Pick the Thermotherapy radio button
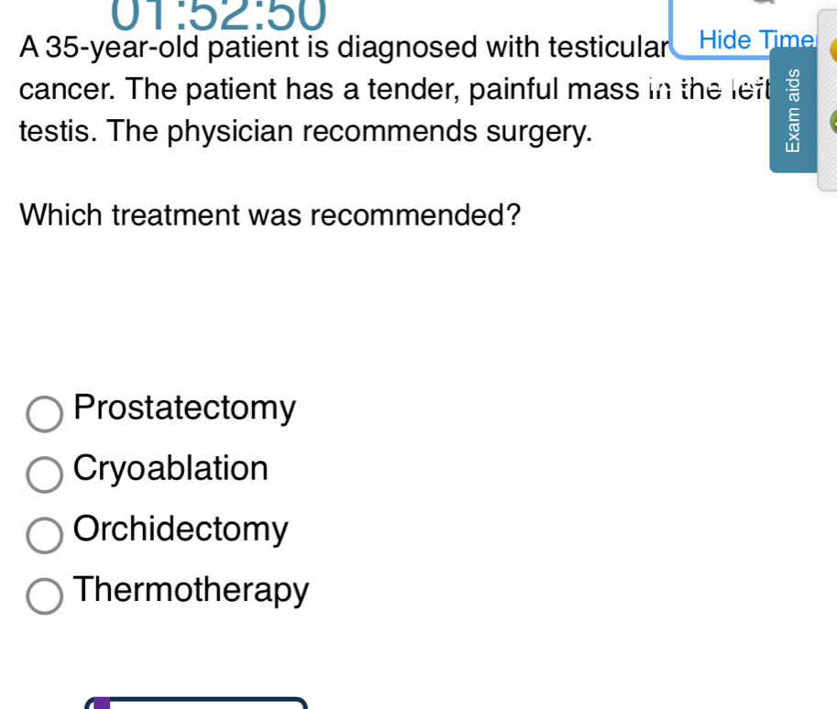The image size is (837, 709). pyautogui.click(x=45, y=596)
